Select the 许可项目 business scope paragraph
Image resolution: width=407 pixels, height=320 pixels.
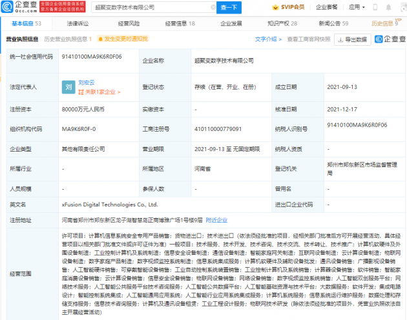(x=231, y=274)
